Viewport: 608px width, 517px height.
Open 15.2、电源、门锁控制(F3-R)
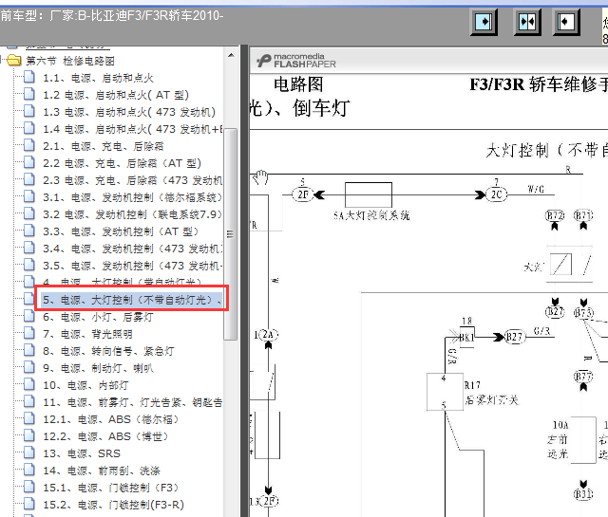tap(114, 505)
